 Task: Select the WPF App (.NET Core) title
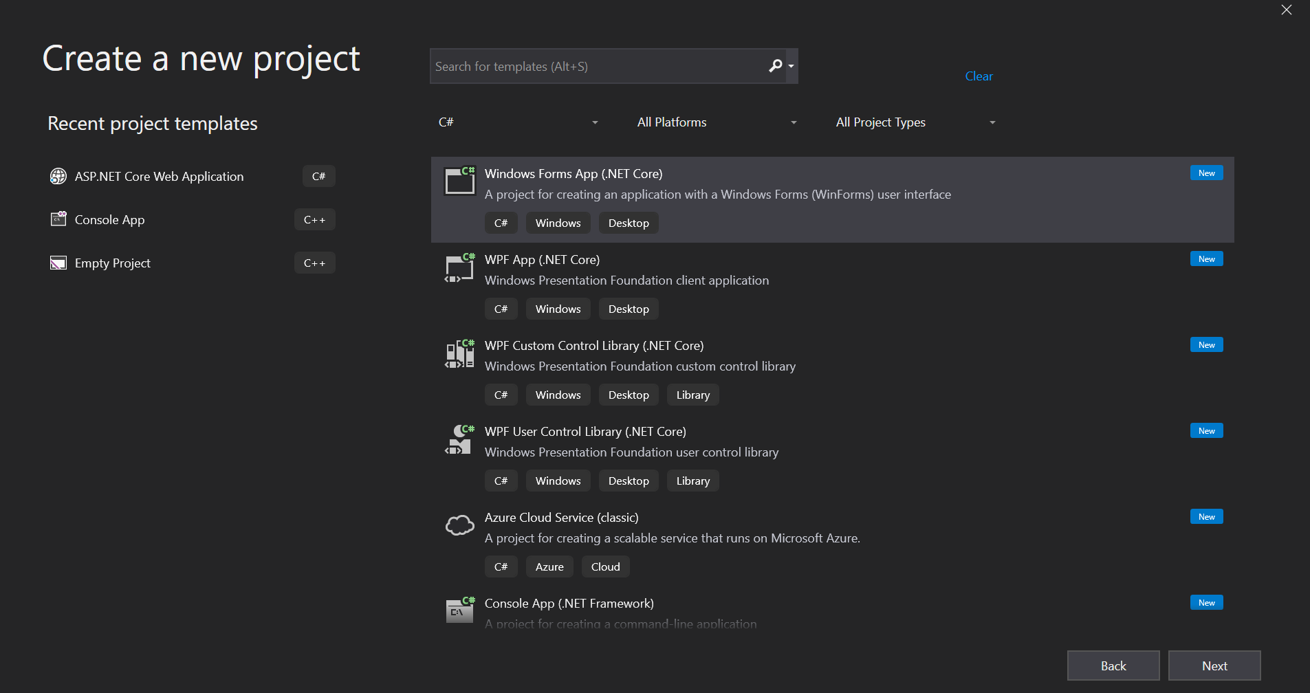(x=542, y=260)
